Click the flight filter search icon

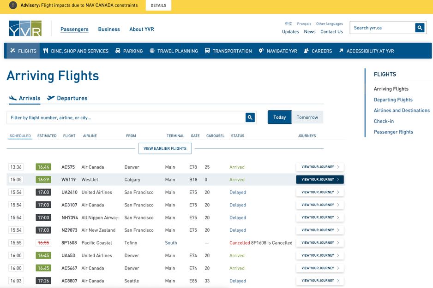coord(250,118)
